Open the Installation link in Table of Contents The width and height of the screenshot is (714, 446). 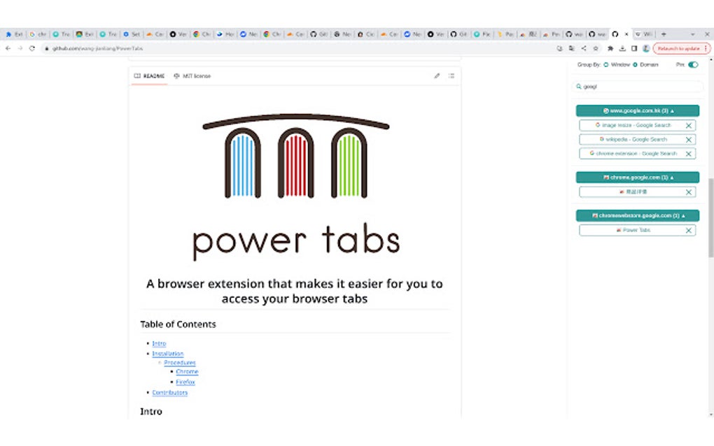(168, 353)
